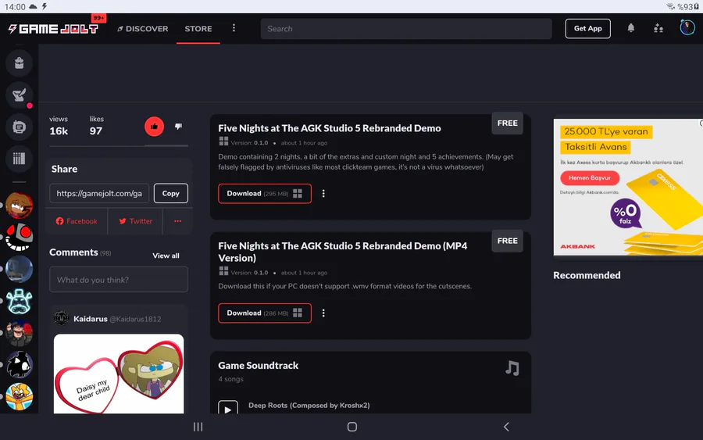The height and width of the screenshot is (440, 703).
Task: Click the 'Five Nights at The AGK Studio 5 Rebranded Demo' title
Action: point(330,128)
